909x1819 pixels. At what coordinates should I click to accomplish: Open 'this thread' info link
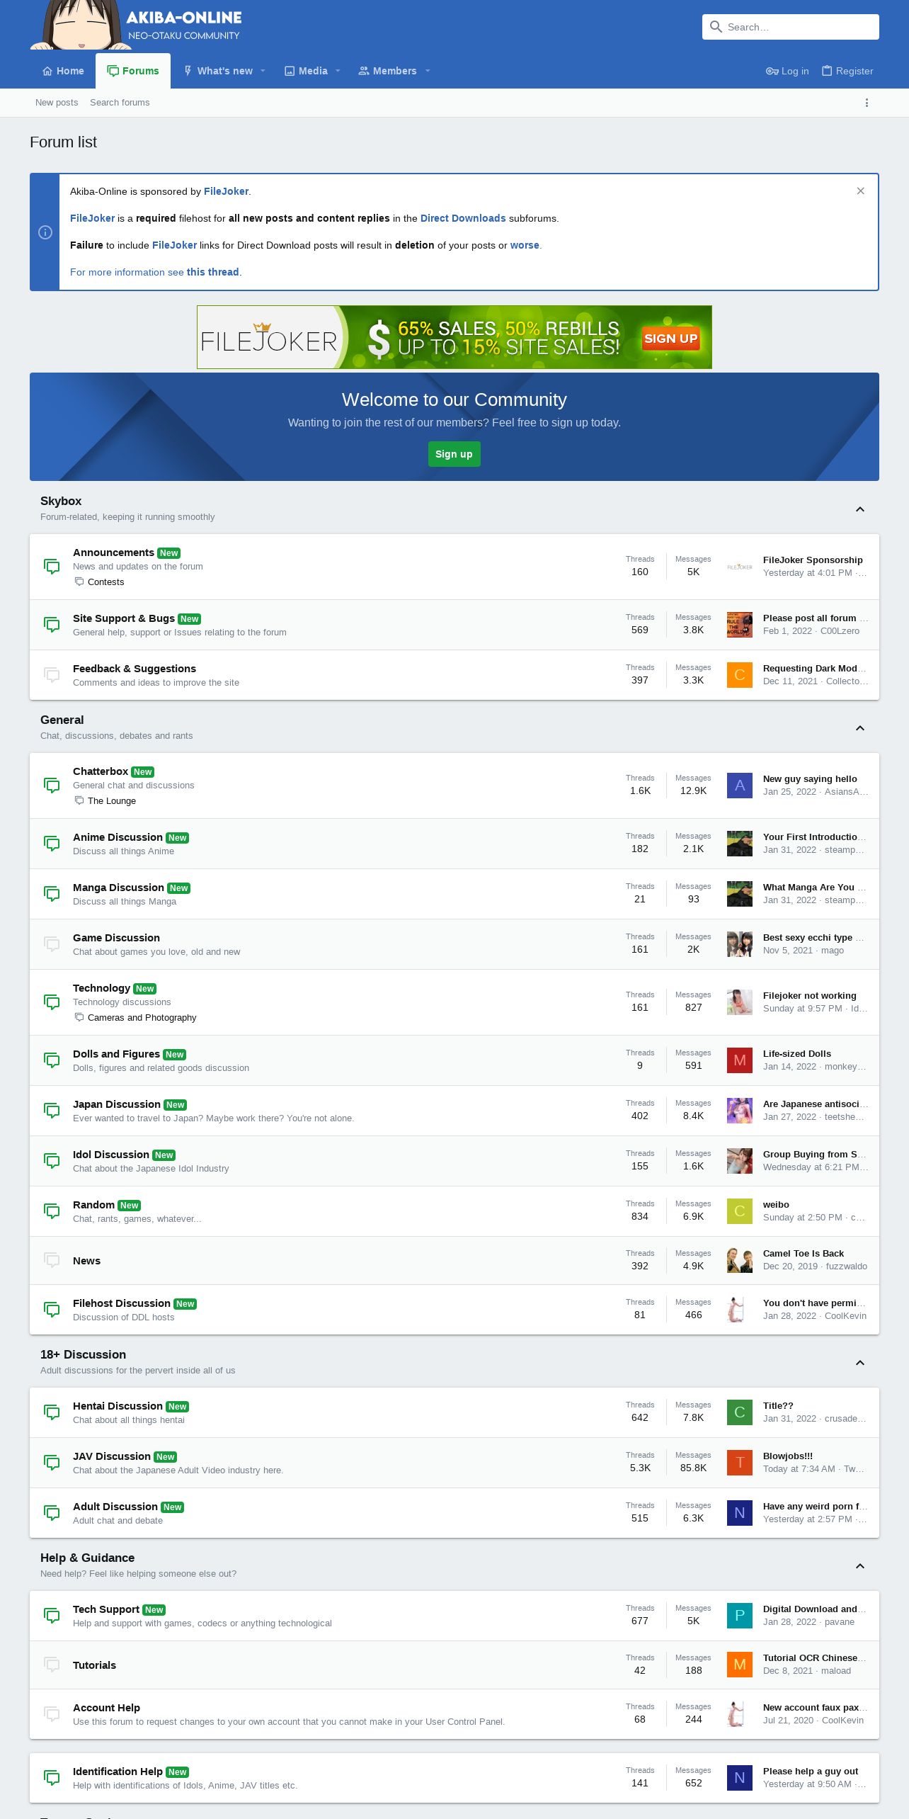pyautogui.click(x=212, y=272)
